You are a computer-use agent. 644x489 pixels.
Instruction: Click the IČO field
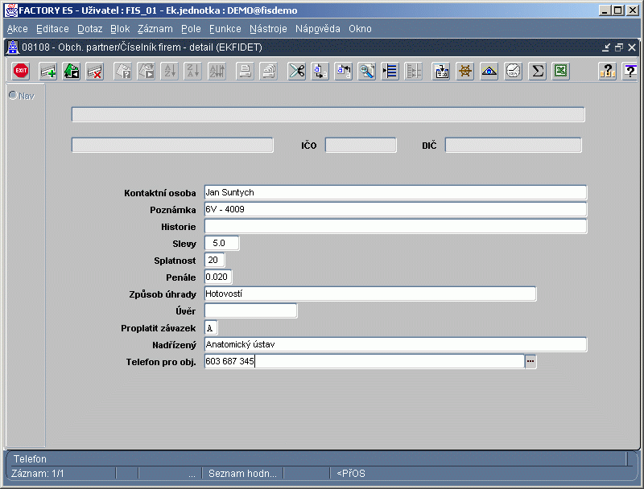pyautogui.click(x=361, y=146)
